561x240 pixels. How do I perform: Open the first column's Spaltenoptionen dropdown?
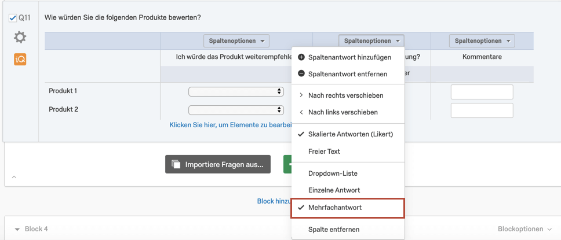click(236, 40)
